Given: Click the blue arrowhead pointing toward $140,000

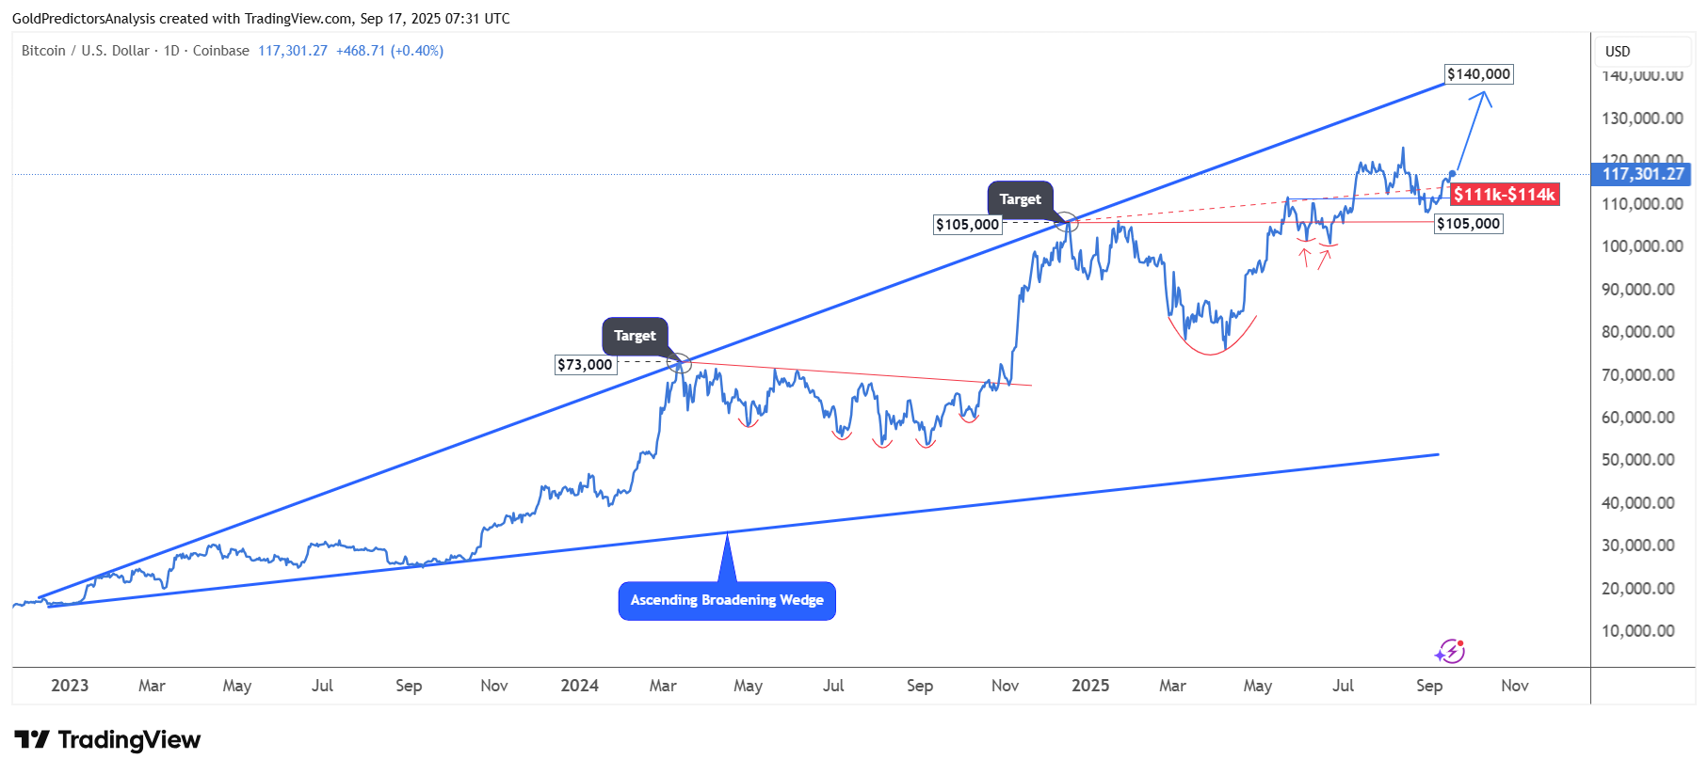Looking at the screenshot, I should [x=1484, y=95].
